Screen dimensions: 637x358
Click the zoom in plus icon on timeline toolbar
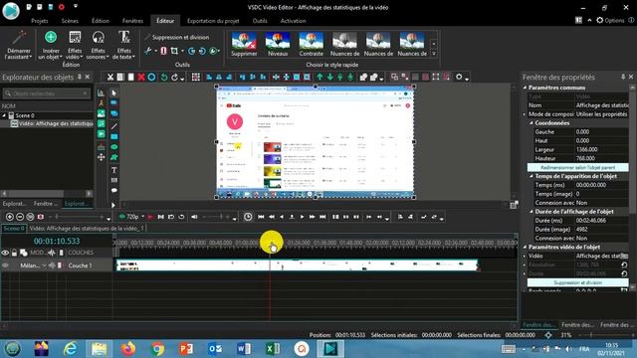[9, 217]
